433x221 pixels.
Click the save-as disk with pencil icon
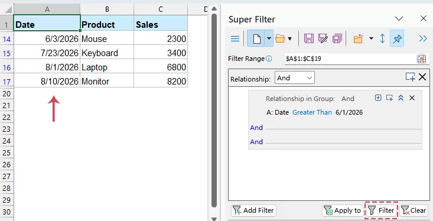click(x=323, y=38)
